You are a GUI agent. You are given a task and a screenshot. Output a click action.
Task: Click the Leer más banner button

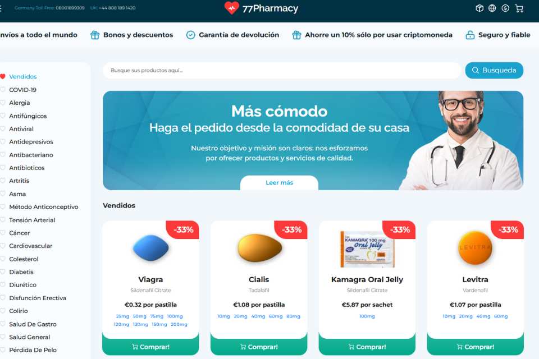click(x=279, y=182)
